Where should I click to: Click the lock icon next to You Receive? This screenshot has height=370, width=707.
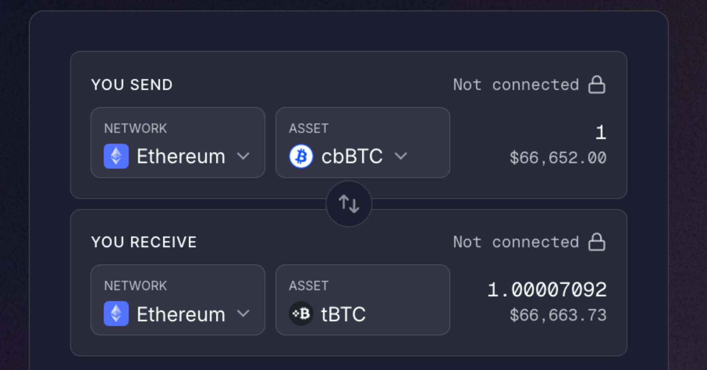[597, 242]
